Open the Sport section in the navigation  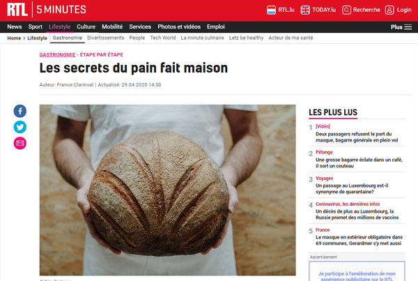click(x=36, y=26)
